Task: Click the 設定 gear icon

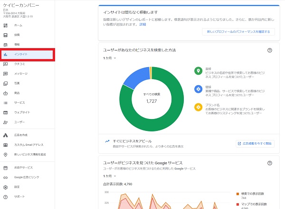Action: point(5,187)
